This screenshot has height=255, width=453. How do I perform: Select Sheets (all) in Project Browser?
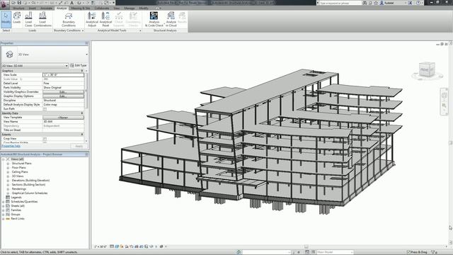(18, 206)
